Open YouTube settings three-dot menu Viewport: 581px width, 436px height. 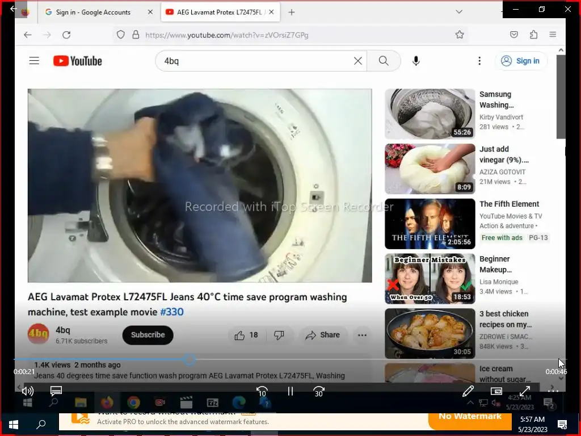click(479, 61)
